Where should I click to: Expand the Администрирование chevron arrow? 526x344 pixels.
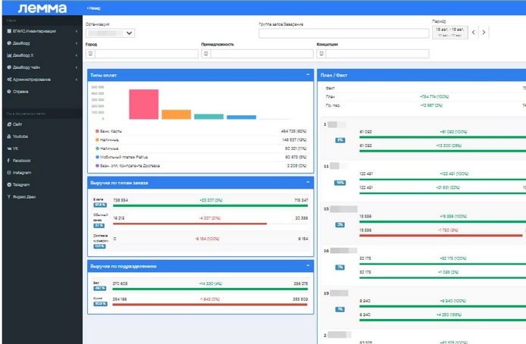(x=77, y=80)
